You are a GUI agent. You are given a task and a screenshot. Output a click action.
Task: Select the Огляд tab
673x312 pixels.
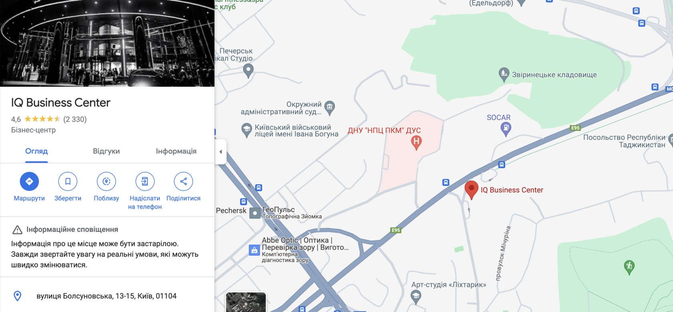[x=36, y=151]
